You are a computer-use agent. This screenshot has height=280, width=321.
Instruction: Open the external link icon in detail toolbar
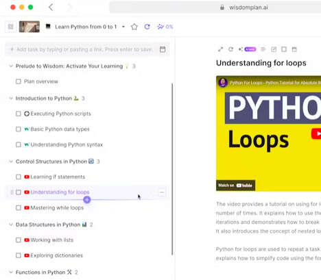pos(274,49)
